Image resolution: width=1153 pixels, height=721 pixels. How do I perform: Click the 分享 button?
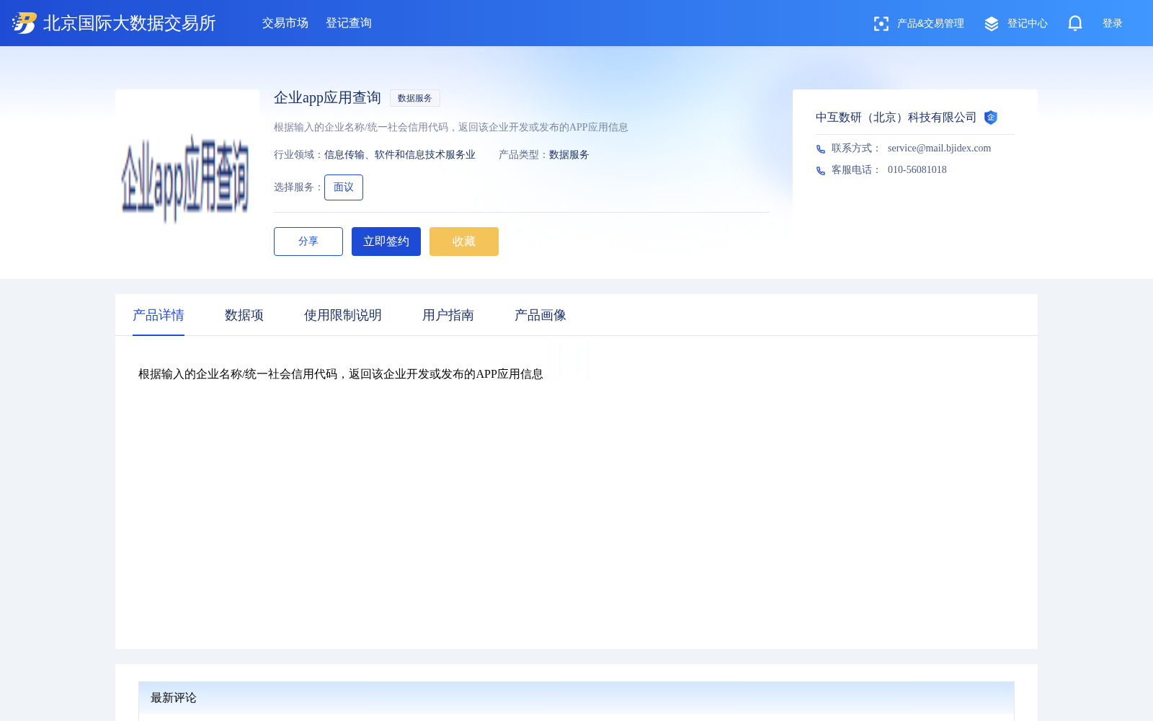[x=308, y=242]
